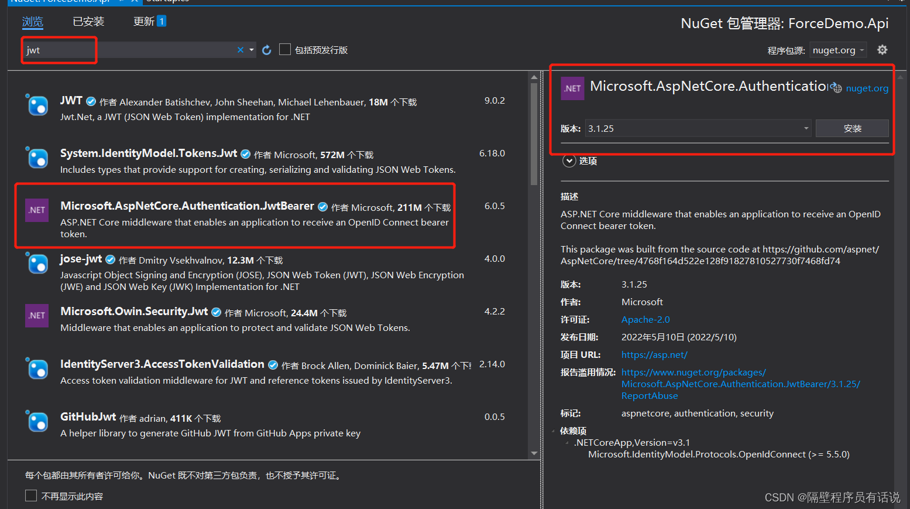910x509 pixels.
Task: Click version number 6.0.5
Action: pyautogui.click(x=495, y=206)
